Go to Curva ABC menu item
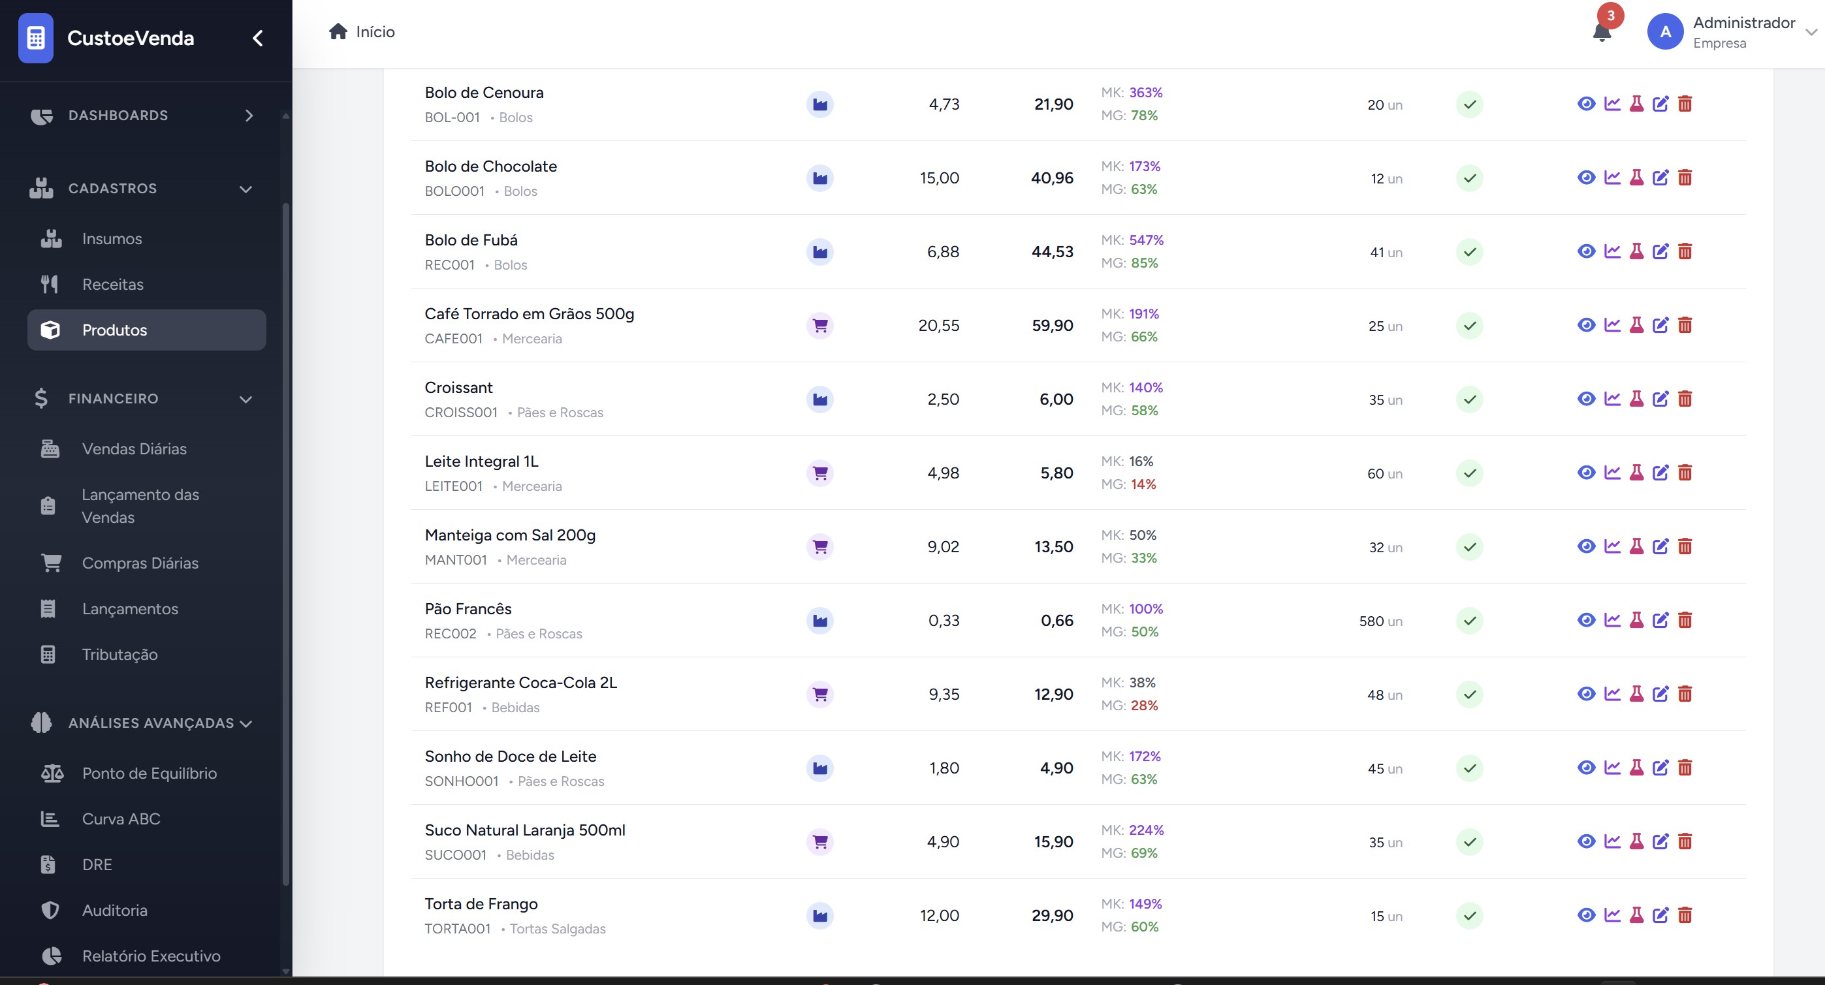The width and height of the screenshot is (1825, 985). pos(120,819)
